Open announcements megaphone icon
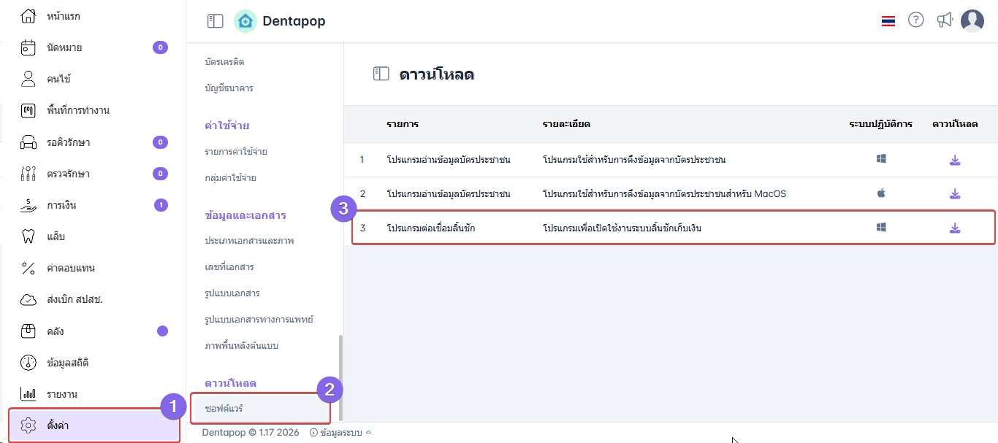Screen dimensions: 998x443 pos(945,20)
